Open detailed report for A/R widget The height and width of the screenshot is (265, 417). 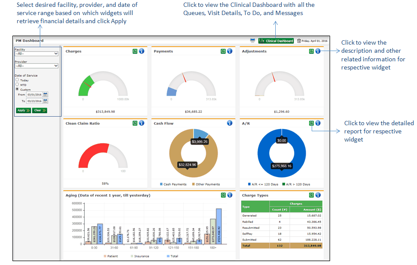[x=311, y=123]
